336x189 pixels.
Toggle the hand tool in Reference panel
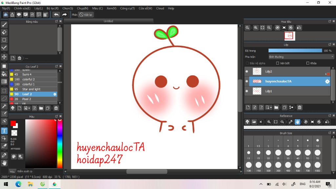[297, 122]
